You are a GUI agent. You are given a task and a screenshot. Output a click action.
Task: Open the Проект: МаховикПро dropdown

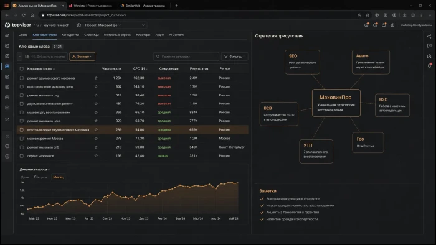click(115, 25)
